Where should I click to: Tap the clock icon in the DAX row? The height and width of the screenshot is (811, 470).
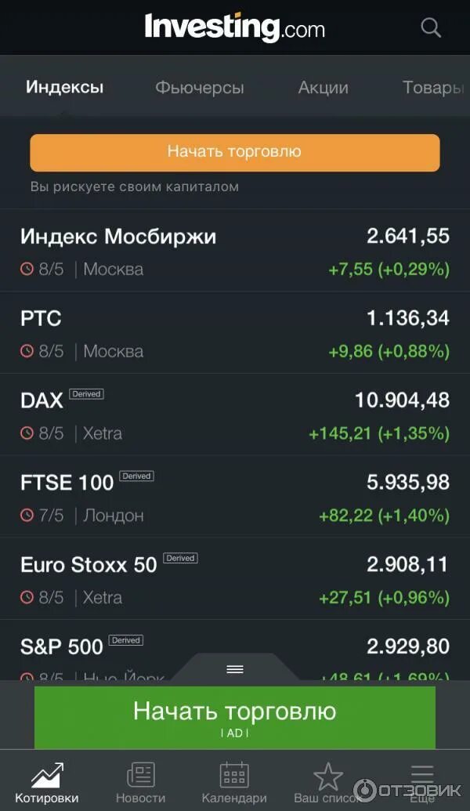pyautogui.click(x=27, y=433)
